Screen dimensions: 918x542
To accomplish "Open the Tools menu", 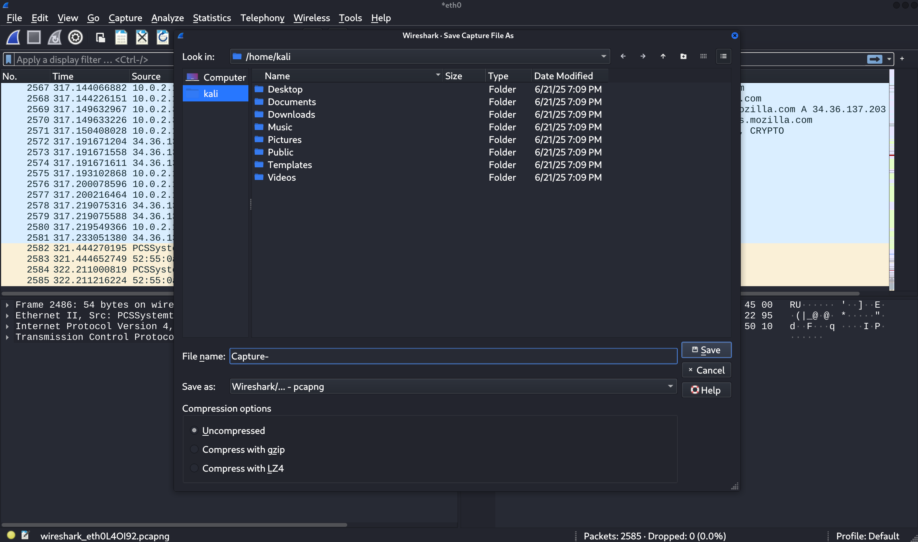I will pos(350,18).
